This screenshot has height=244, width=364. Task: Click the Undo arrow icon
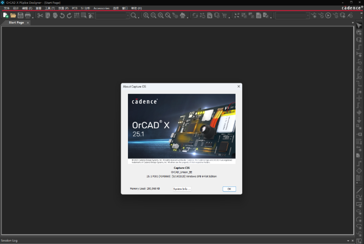tap(62, 16)
